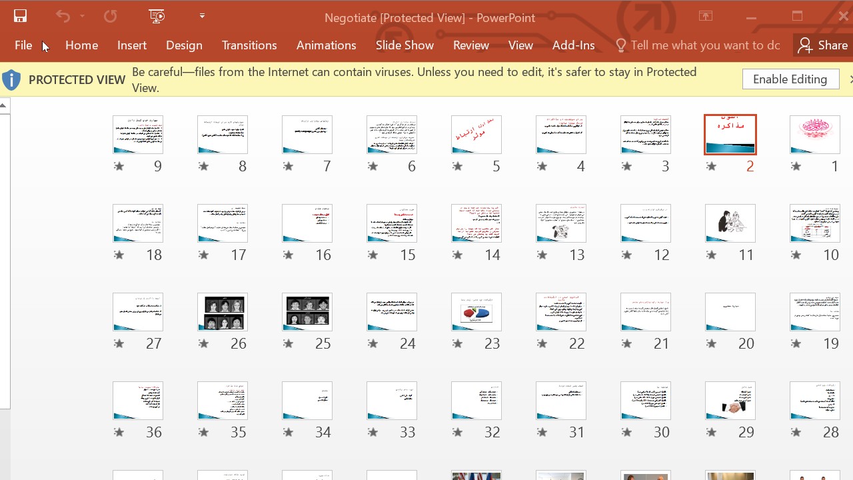Click the slide number 31 label
Viewport: 853px width, 480px height.
(x=577, y=433)
